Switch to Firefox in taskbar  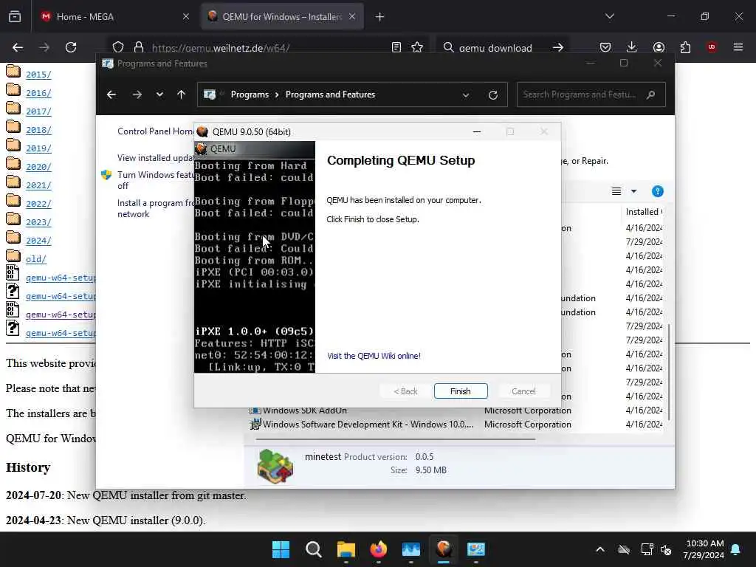[x=379, y=549]
